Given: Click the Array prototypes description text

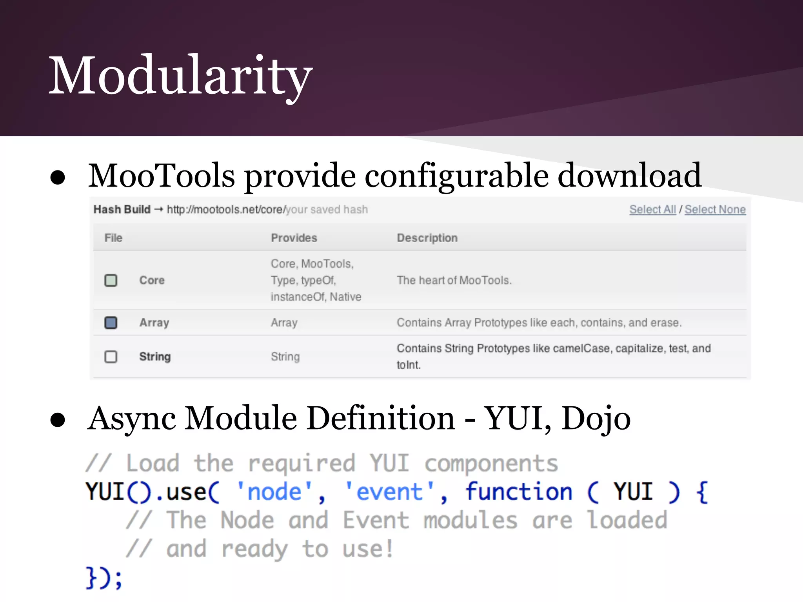Looking at the screenshot, I should pos(539,323).
